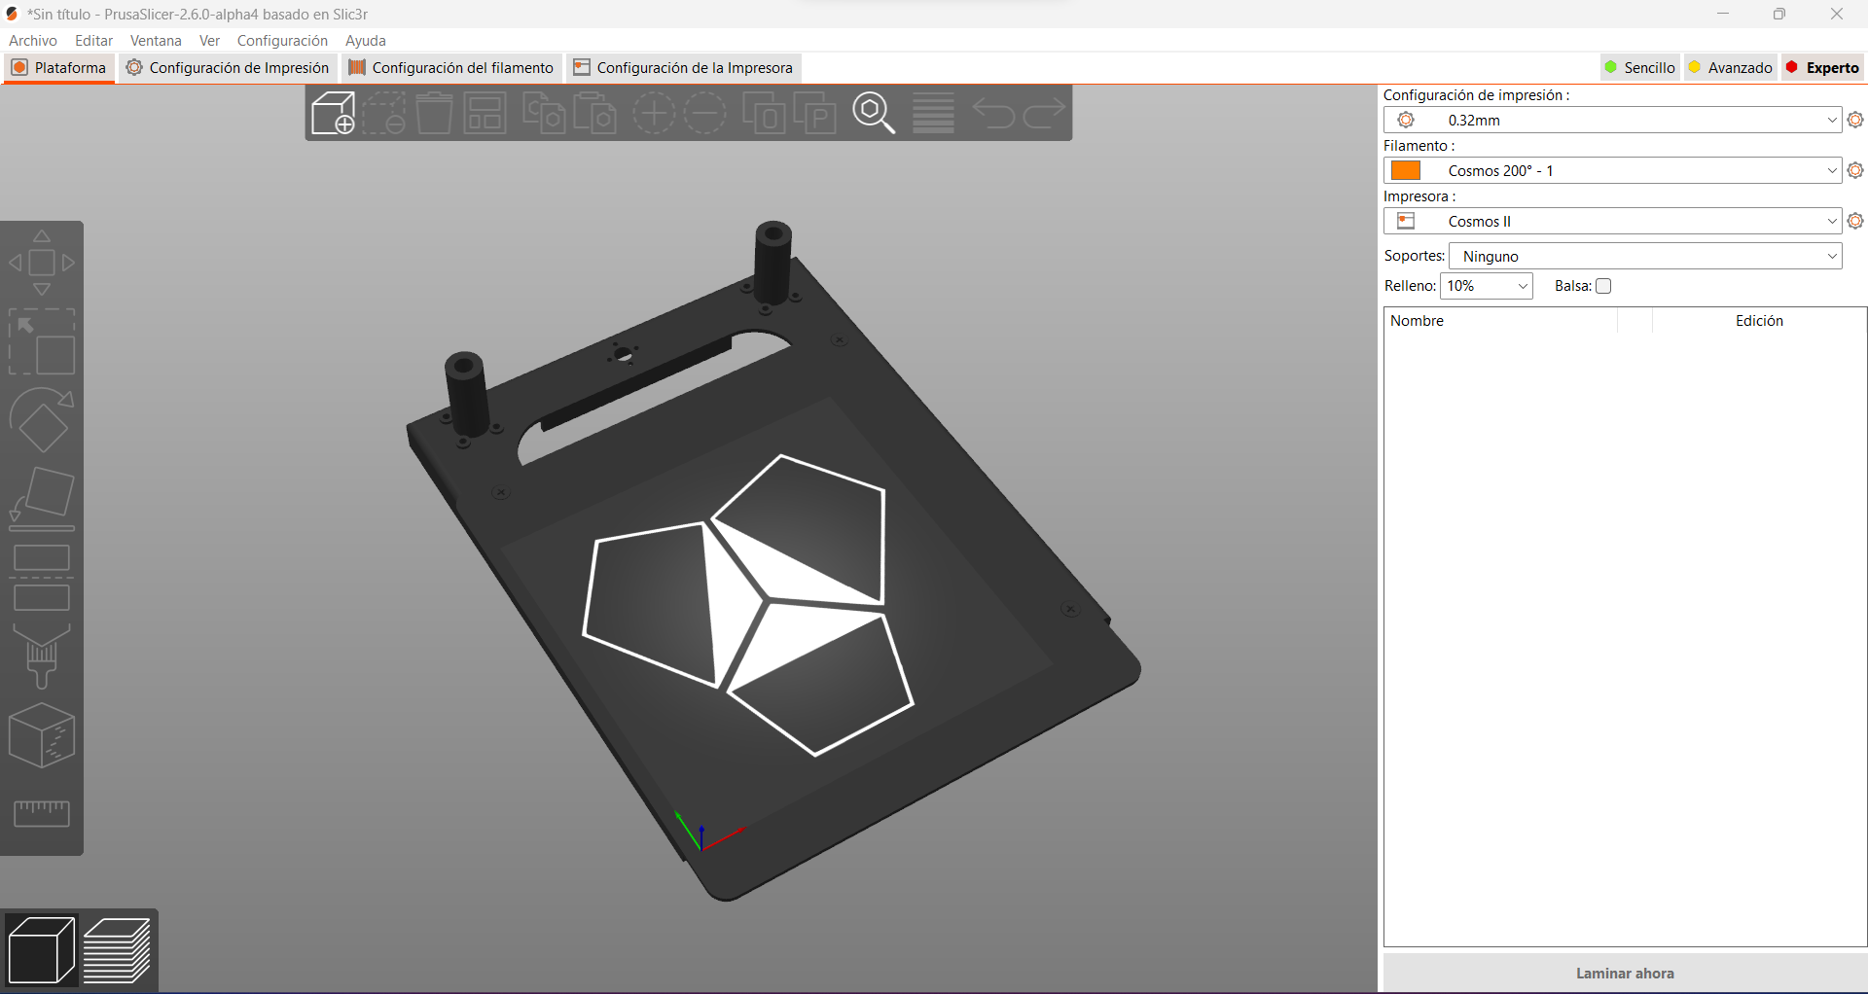Click the Add object cube icon
This screenshot has height=994, width=1868.
tap(334, 113)
